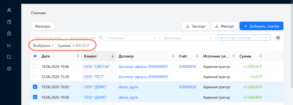Open invoice БЛ000038 link

pos(187,66)
